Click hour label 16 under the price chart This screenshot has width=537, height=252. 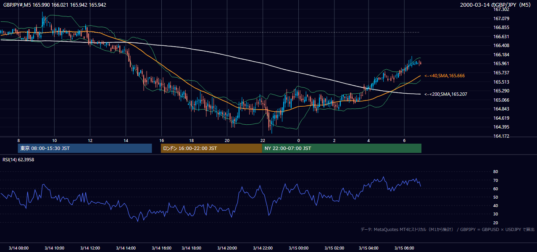click(161, 140)
